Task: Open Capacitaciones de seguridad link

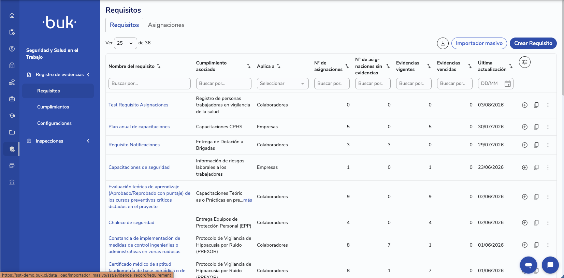Action: click(139, 167)
